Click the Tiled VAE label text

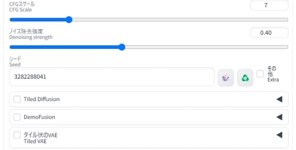(35, 141)
